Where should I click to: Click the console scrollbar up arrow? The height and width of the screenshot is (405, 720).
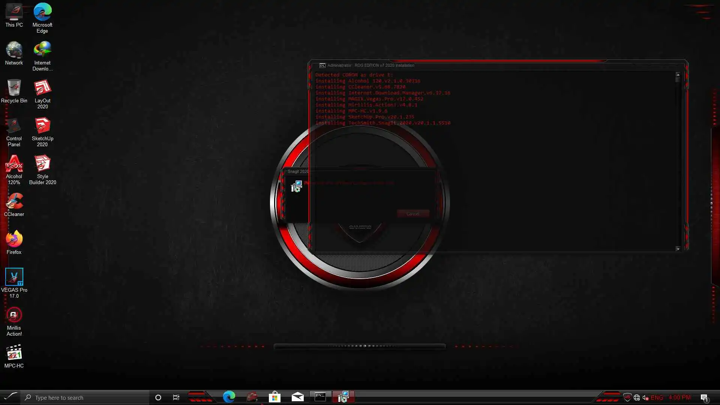[678, 75]
